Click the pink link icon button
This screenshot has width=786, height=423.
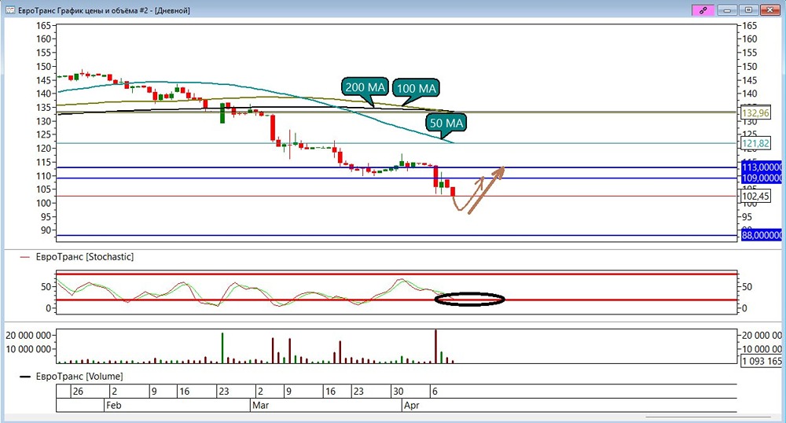pyautogui.click(x=703, y=10)
